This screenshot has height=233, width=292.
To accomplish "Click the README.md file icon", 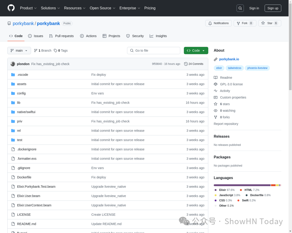I will pos(13,224).
